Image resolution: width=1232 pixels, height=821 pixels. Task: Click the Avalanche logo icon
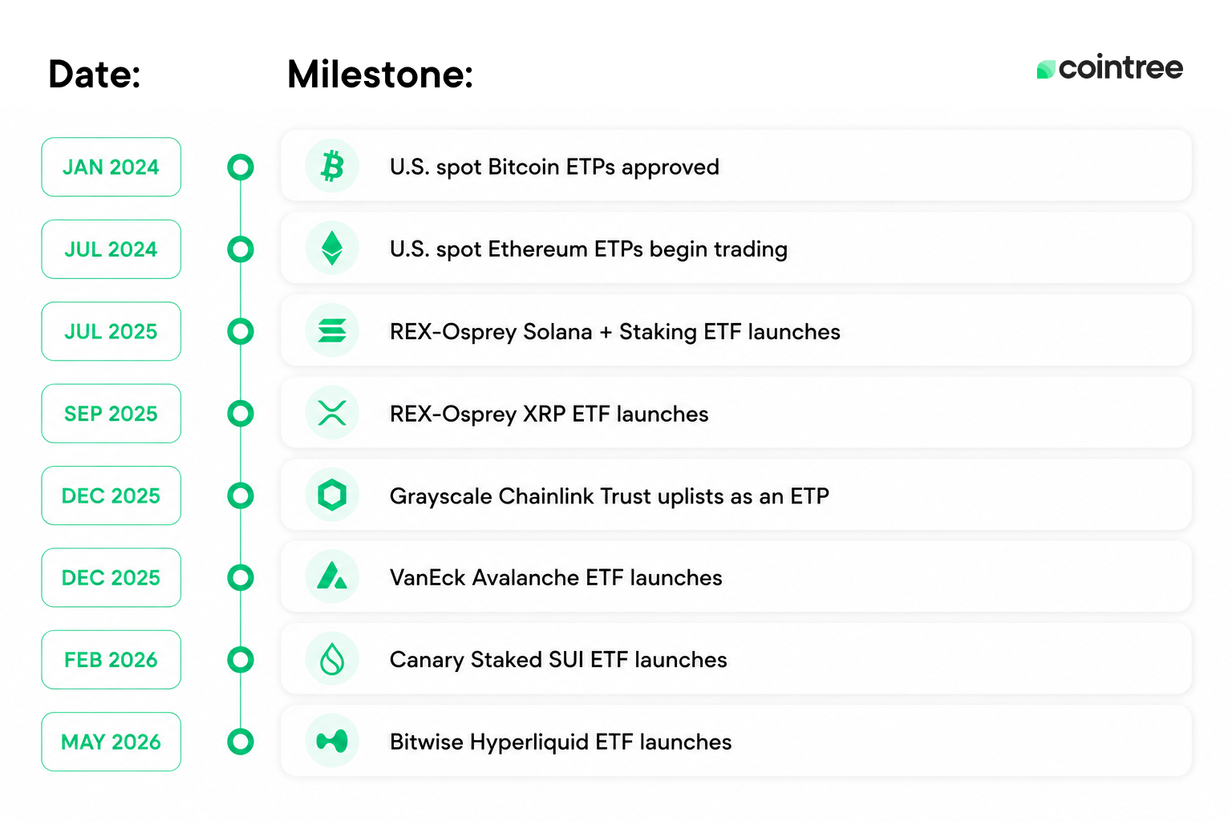(332, 576)
